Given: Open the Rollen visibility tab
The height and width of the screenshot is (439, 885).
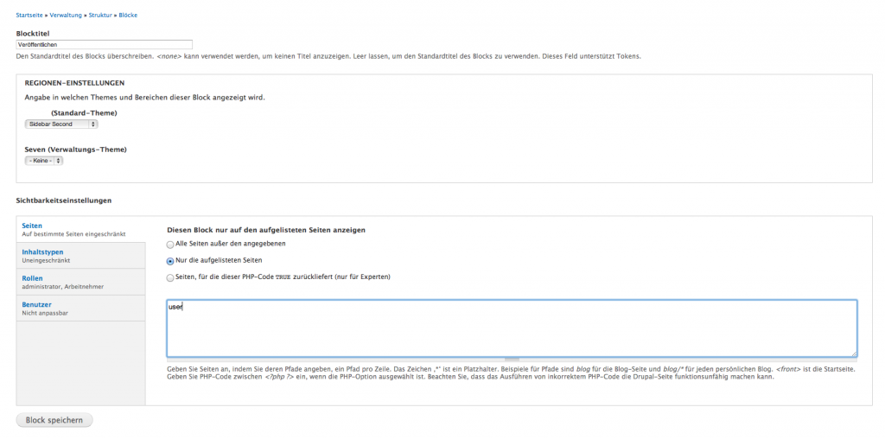Looking at the screenshot, I should (x=32, y=278).
